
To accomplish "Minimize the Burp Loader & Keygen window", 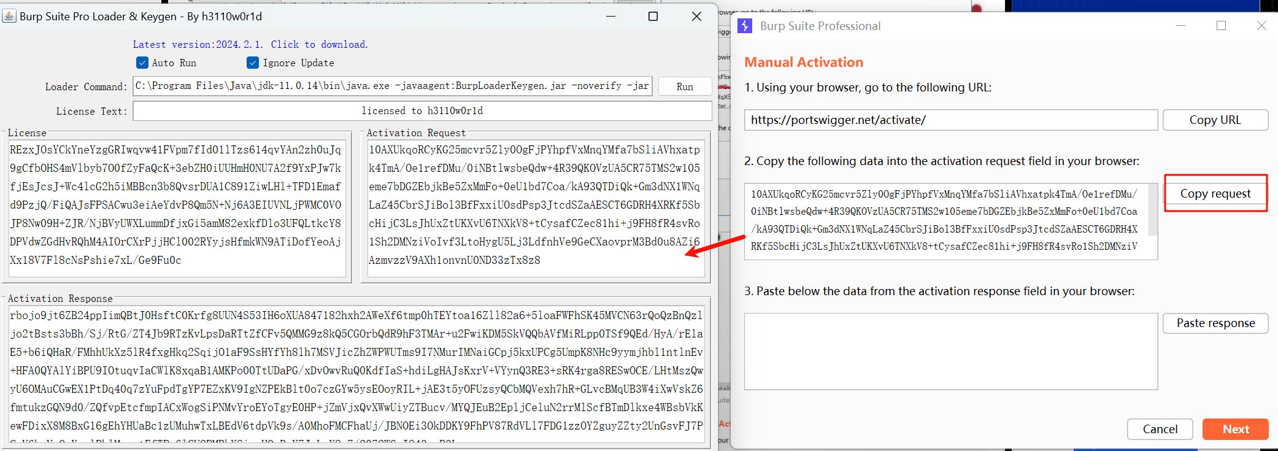I will [610, 16].
